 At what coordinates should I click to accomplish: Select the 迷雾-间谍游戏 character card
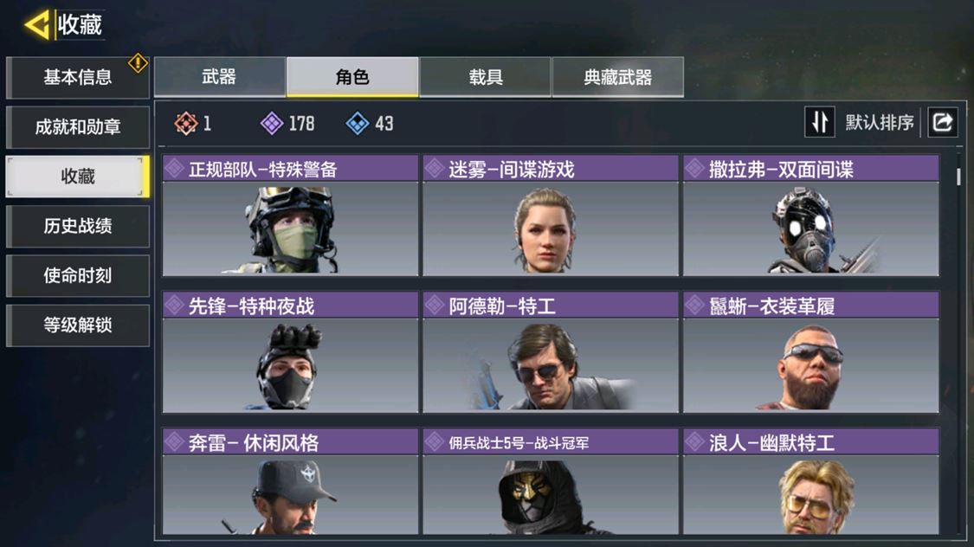(551, 216)
